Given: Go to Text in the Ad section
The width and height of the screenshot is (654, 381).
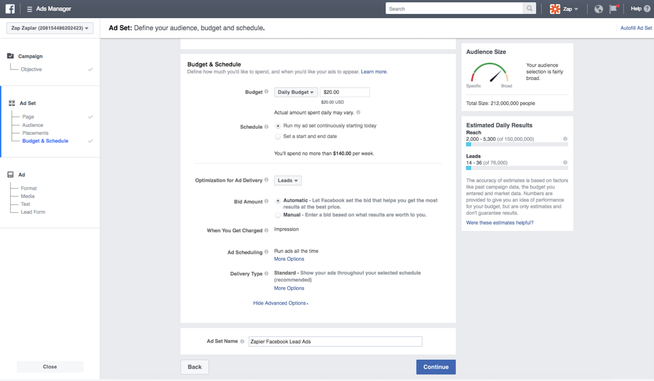Looking at the screenshot, I should tap(26, 204).
